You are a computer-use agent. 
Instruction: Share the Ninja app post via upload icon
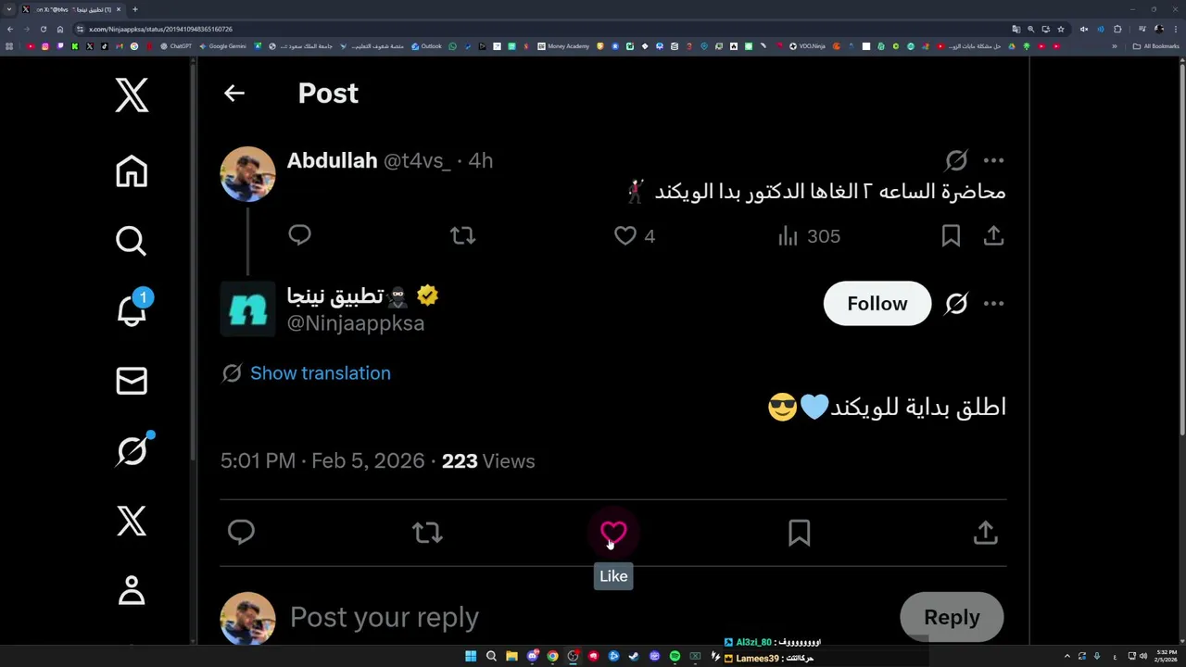985,533
